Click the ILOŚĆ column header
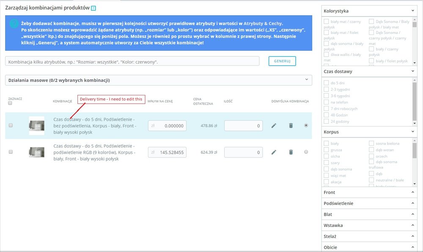Screen dimensions: 423x252 coord(228,101)
